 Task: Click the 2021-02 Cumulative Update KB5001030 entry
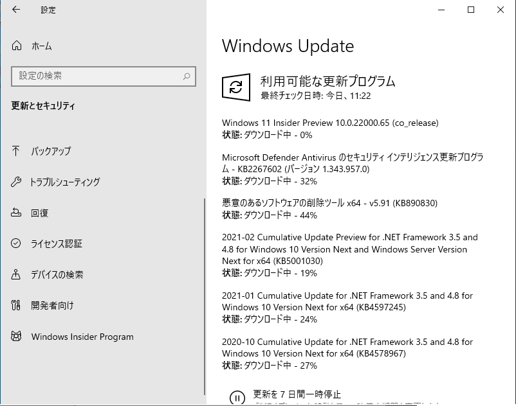coord(350,249)
